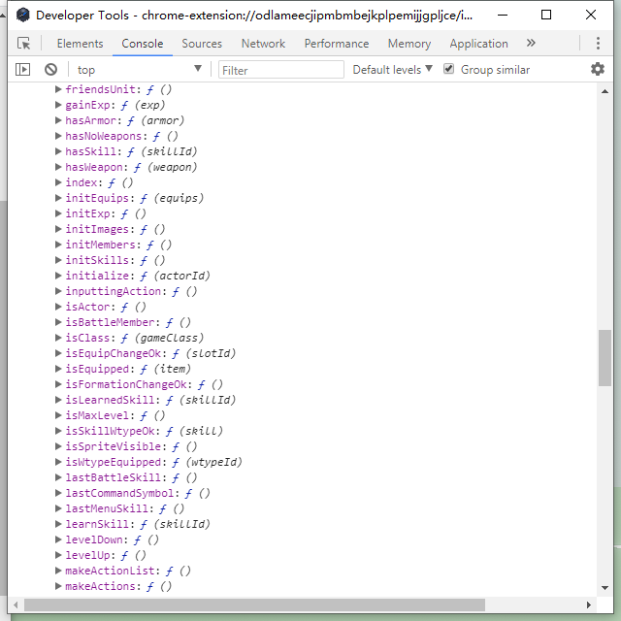Expand the gainExp function entry
Viewport: 621px width, 621px height.
tap(58, 105)
